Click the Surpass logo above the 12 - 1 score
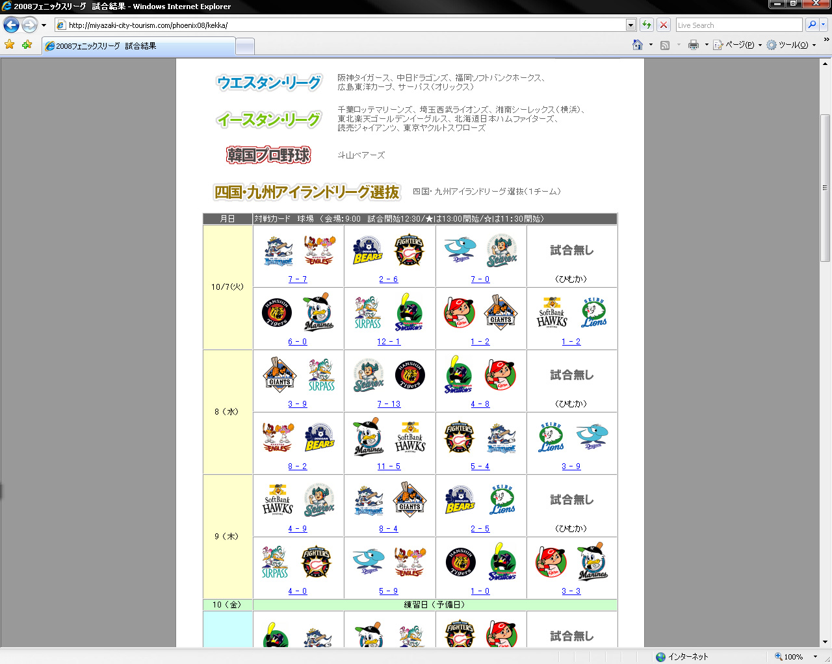Image resolution: width=832 pixels, height=664 pixels. (x=368, y=313)
